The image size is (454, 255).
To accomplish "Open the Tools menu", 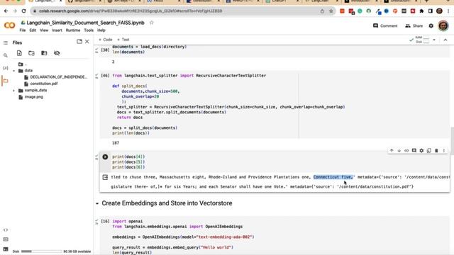I will (89, 30).
